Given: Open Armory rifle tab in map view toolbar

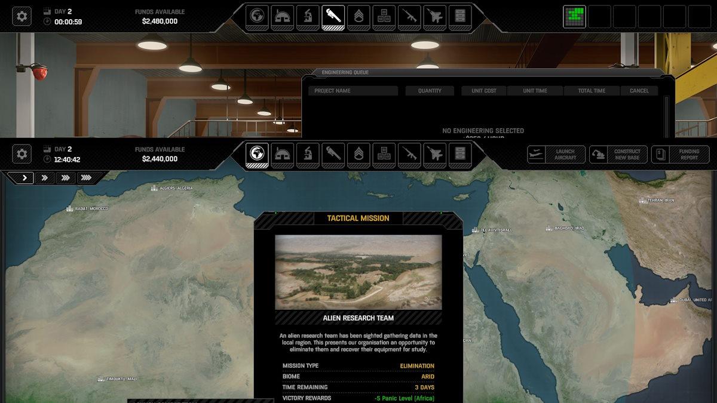Looking at the screenshot, I should pyautogui.click(x=409, y=155).
